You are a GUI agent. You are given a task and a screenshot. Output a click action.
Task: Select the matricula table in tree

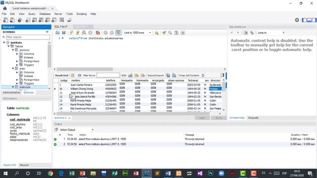click(x=25, y=87)
